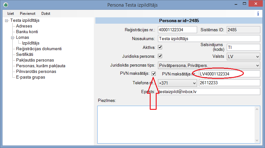This screenshot has width=265, height=148.
Task: Click the Reģistrācijas nr. input field
Action: pos(177,30)
